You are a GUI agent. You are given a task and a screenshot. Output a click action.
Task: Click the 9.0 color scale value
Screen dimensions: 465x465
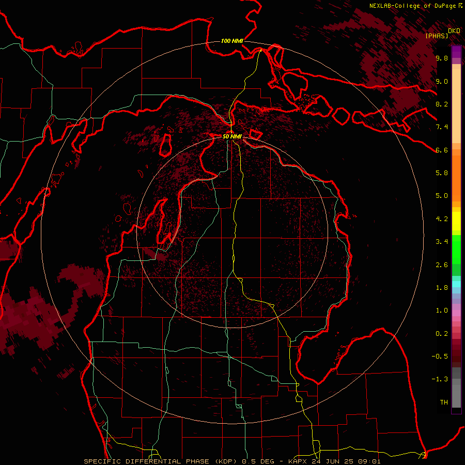[x=442, y=81]
